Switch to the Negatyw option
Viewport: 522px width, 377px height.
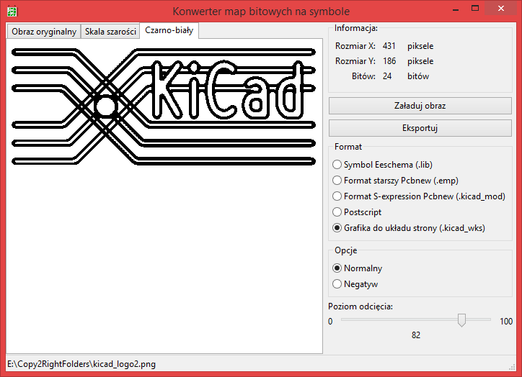355,284
